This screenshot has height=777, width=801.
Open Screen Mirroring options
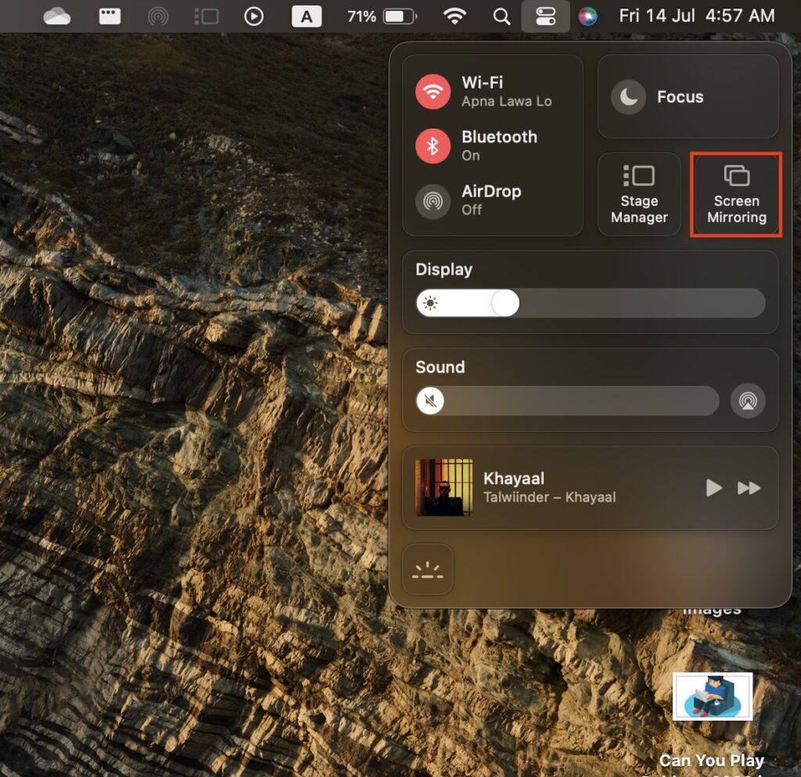pos(736,194)
